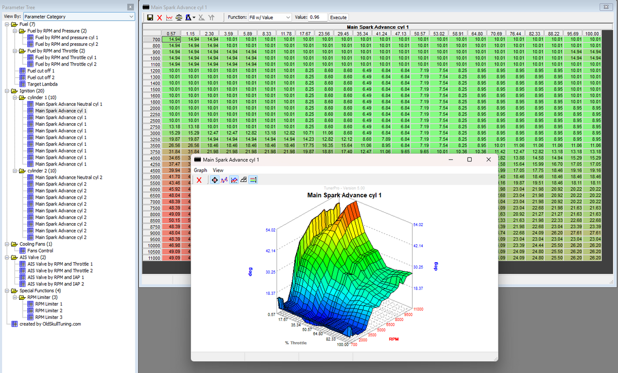Click the Execute button
This screenshot has height=373, width=618.
point(338,17)
